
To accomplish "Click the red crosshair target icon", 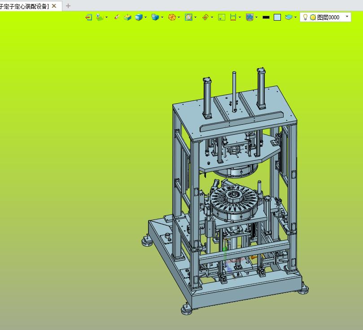I will pyautogui.click(x=205, y=18).
